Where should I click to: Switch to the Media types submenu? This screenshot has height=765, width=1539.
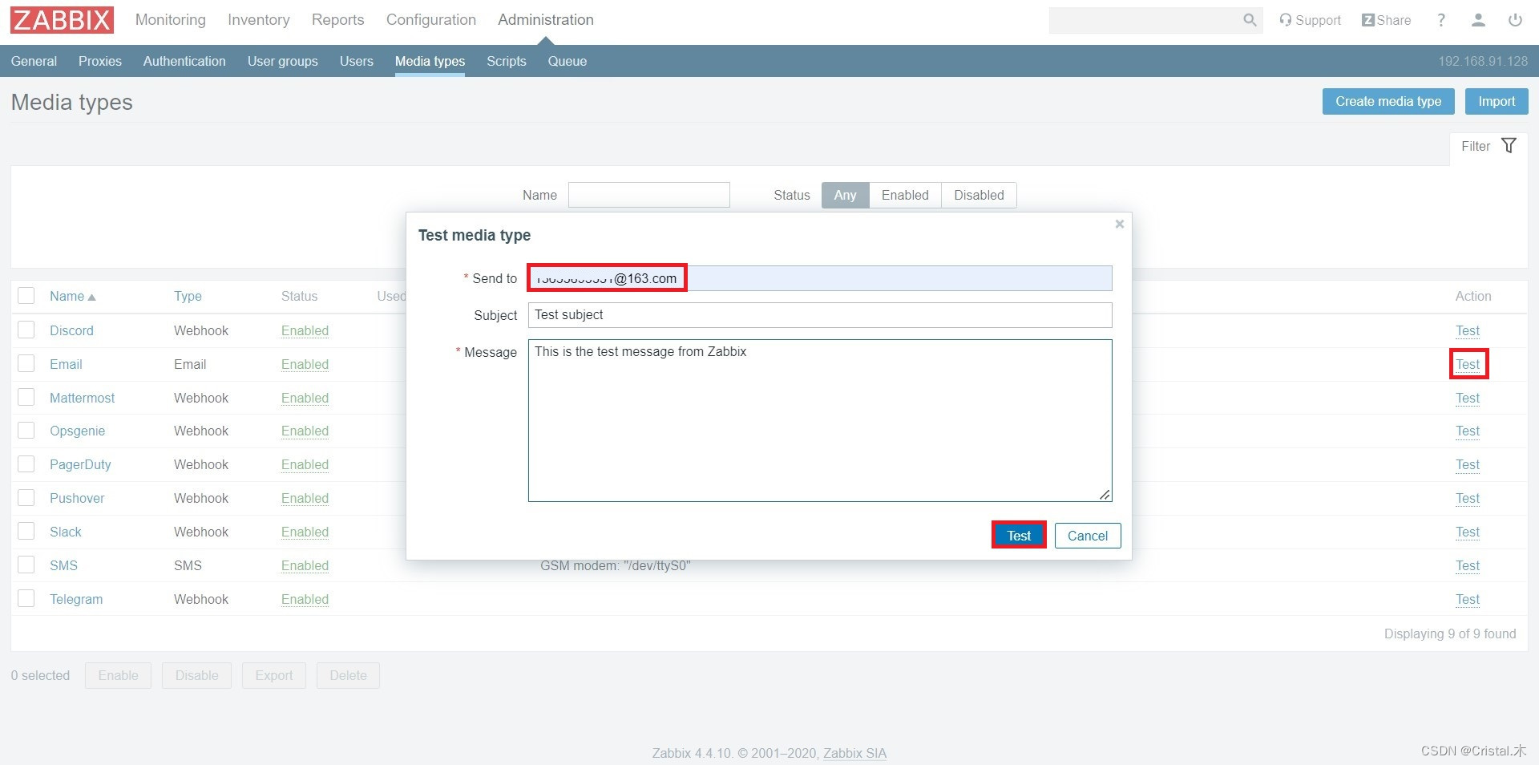point(430,61)
